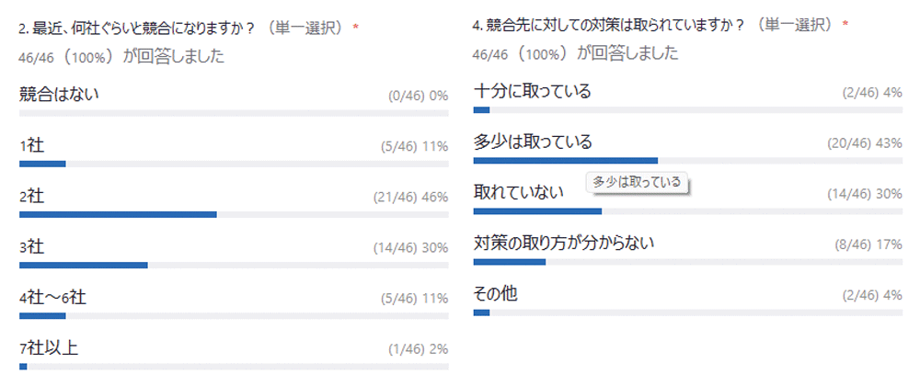
Task: Click the blue result bar under '対策の取り方が分からない'
Action: click(509, 262)
